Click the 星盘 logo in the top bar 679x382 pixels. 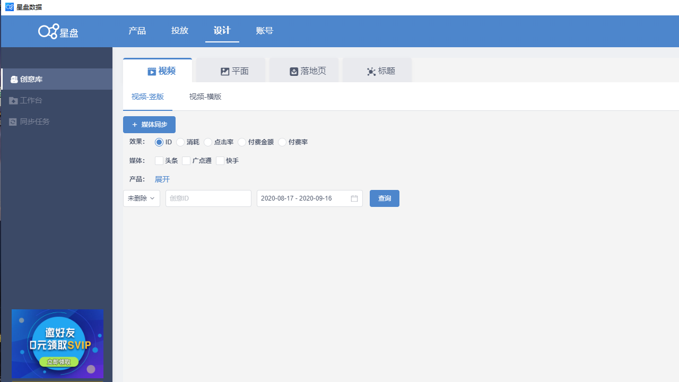pos(58,31)
